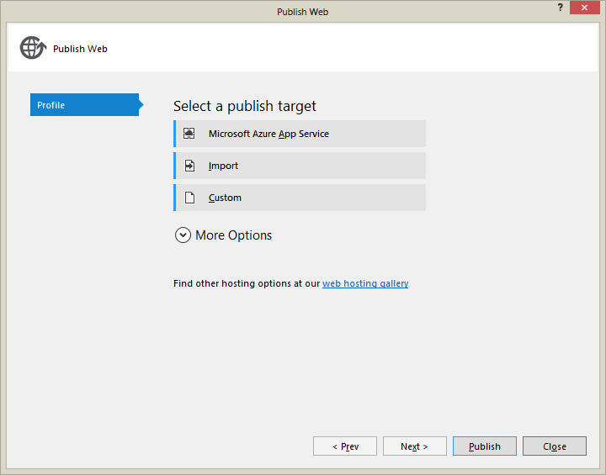
Task: Click the Microsoft Azure App Service icon
Action: (x=189, y=134)
